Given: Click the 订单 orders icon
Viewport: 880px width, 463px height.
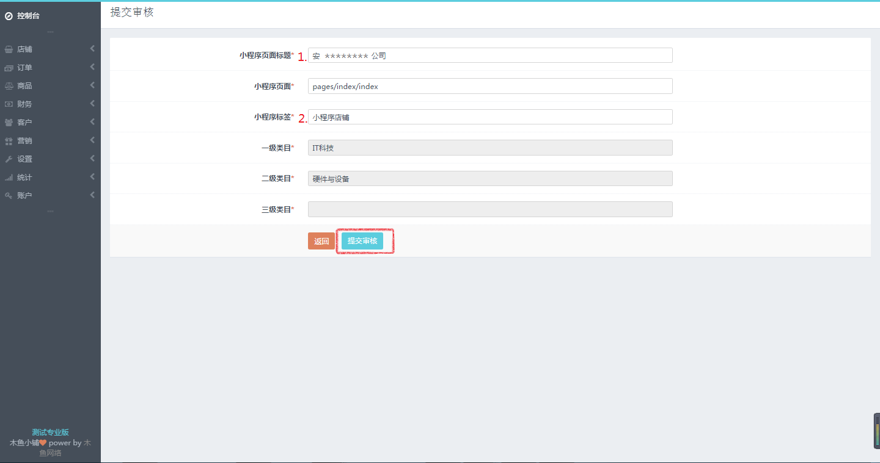Looking at the screenshot, I should click(9, 68).
